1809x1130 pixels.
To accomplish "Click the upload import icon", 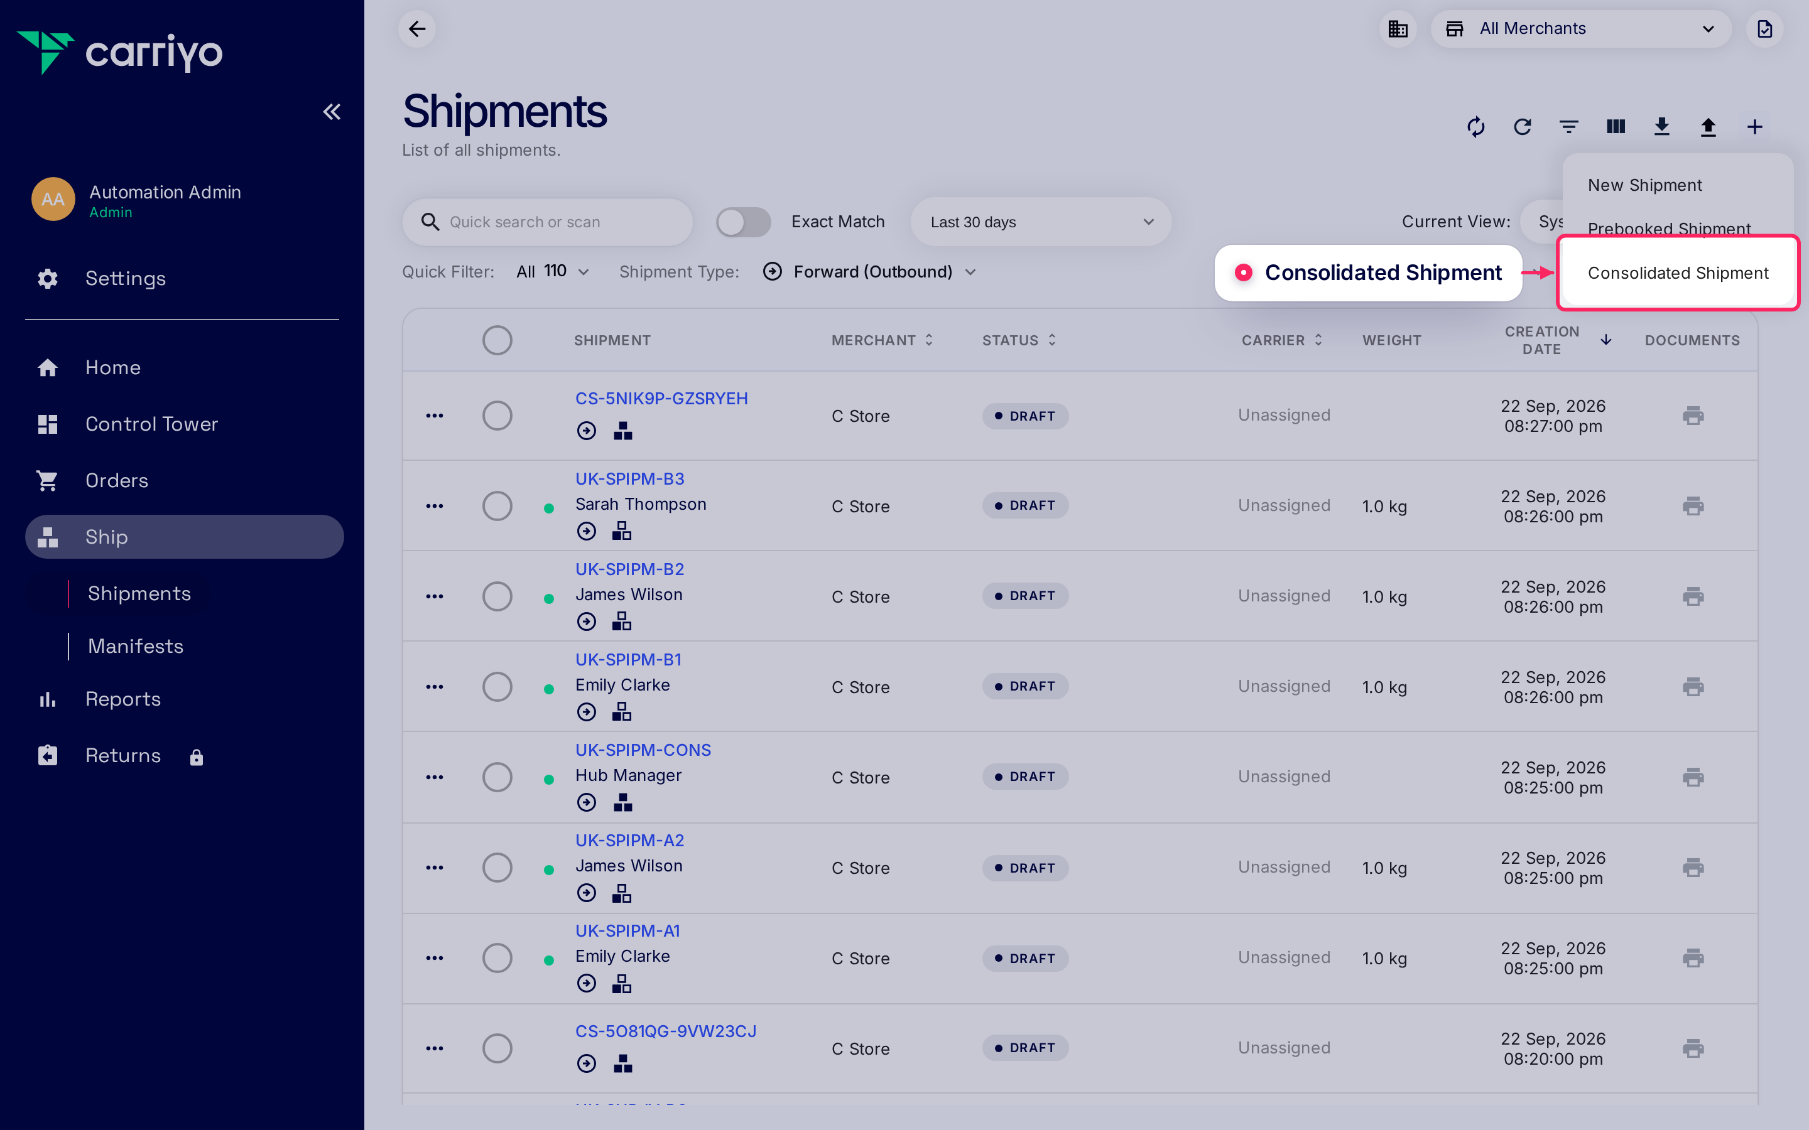I will pyautogui.click(x=1708, y=126).
